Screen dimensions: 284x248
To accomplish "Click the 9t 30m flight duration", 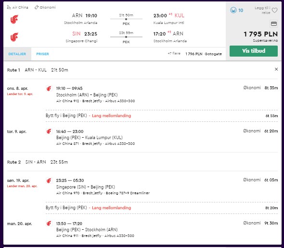I will pos(271,223).
